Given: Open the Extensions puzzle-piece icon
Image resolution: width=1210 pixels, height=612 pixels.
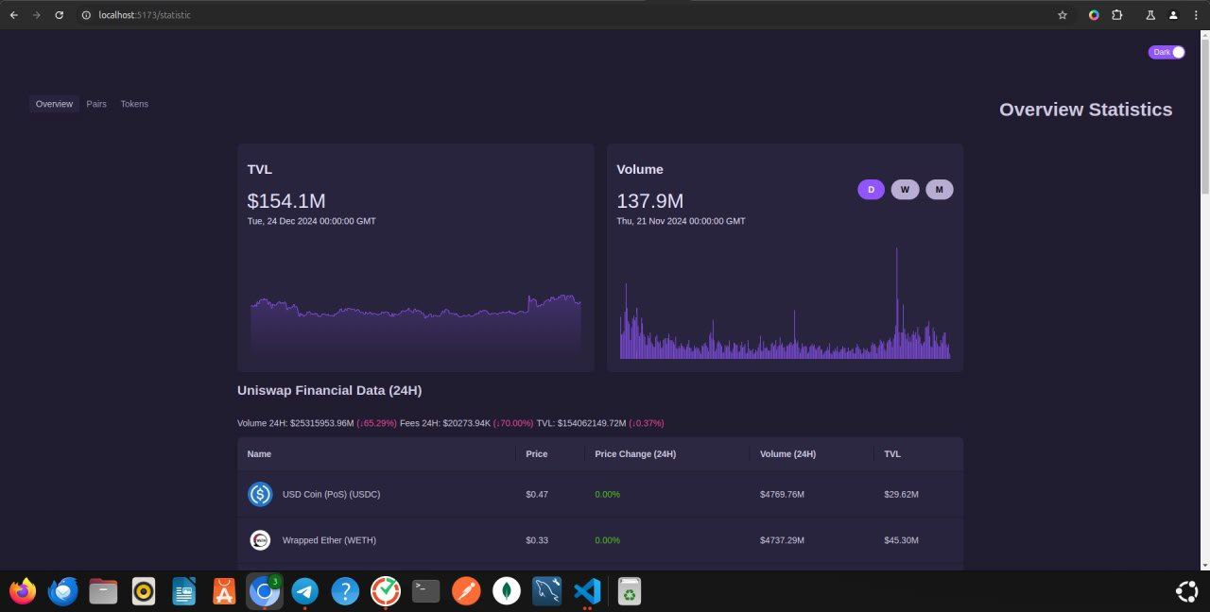Looking at the screenshot, I should 1117,15.
